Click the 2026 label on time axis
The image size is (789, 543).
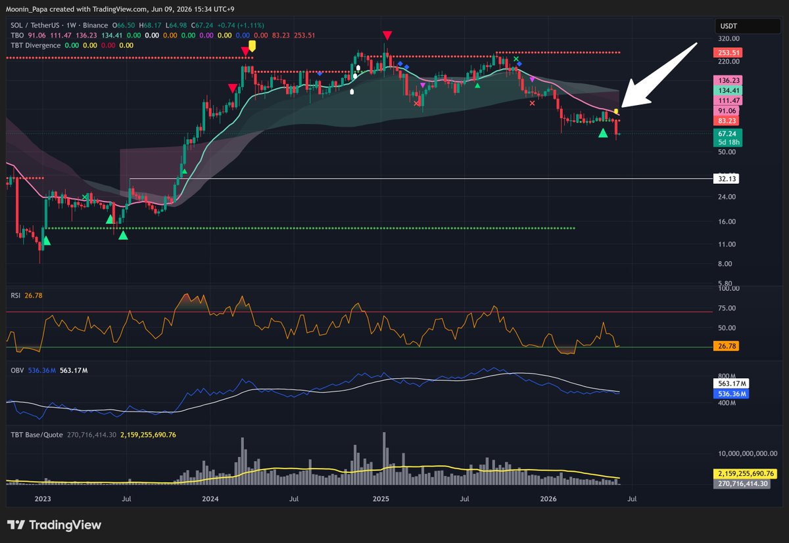point(548,500)
